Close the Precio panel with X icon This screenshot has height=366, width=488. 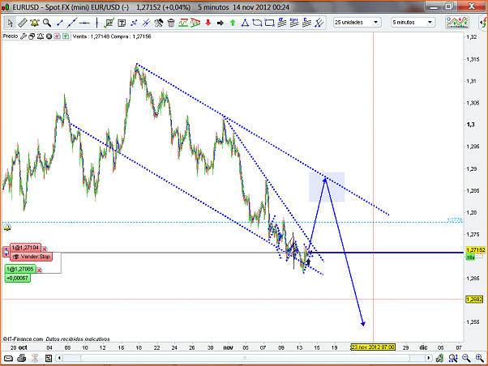coord(49,36)
